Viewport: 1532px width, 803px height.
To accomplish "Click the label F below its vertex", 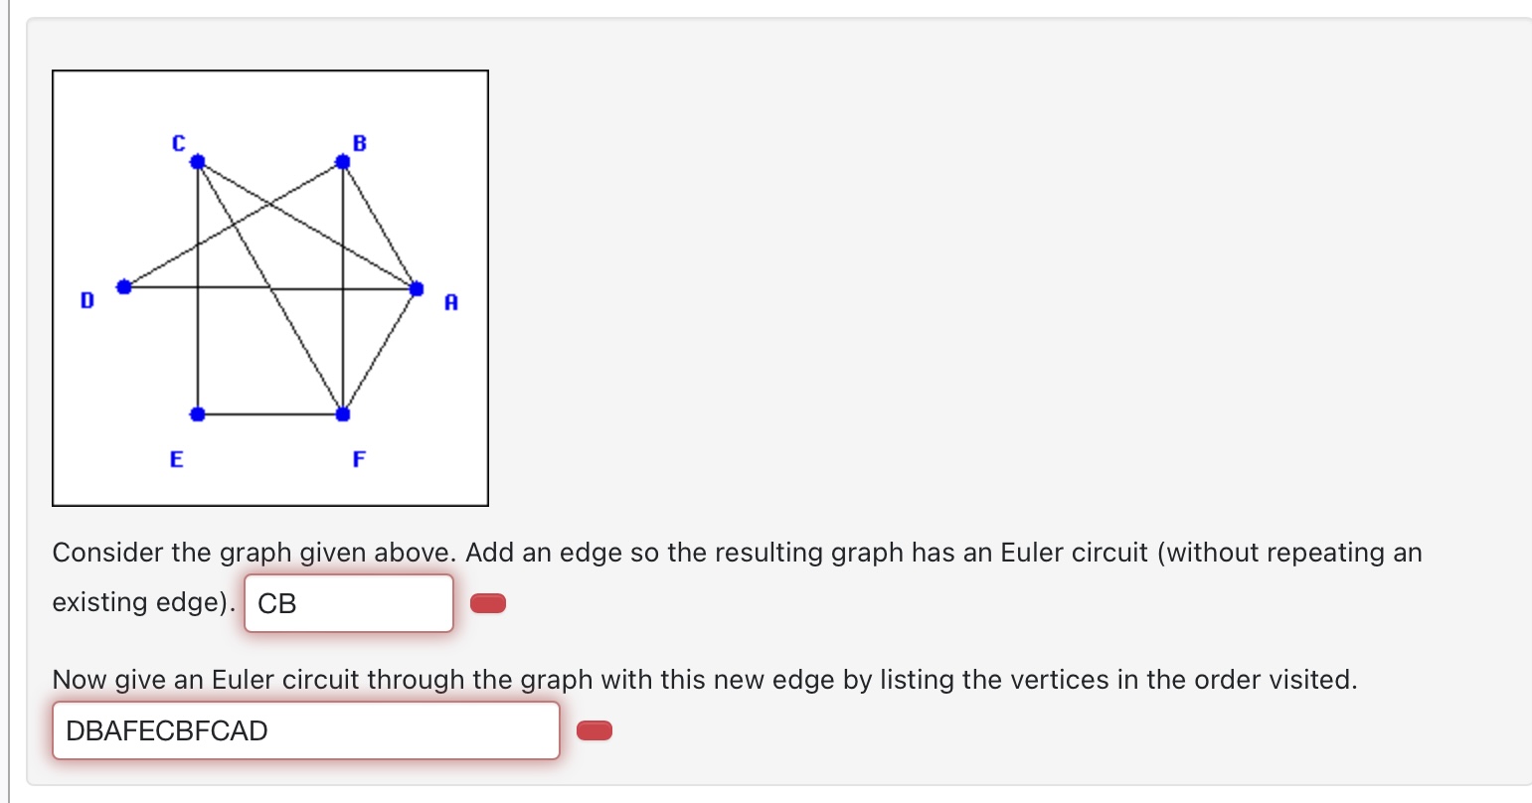I will pos(359,457).
